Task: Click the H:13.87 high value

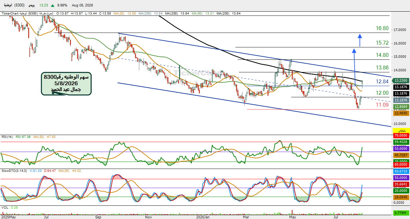Action: tap(76, 14)
